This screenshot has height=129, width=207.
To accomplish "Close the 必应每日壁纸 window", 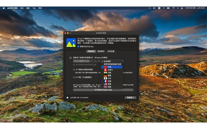I will coord(65,33).
